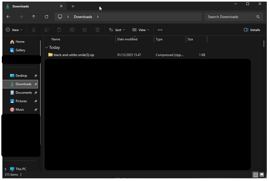
Task: Click the Paste clipboard icon
Action: click(x=59, y=30)
